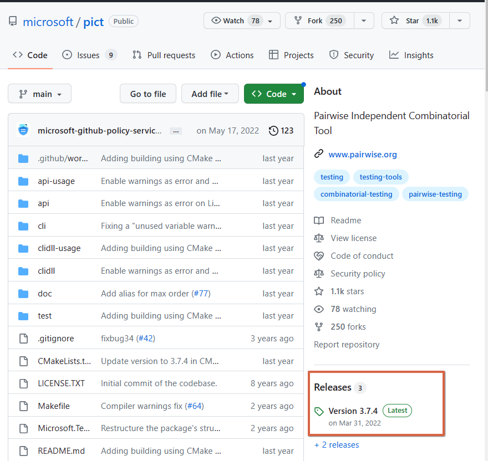This screenshot has height=461, width=488.
Task: Open the Makefile file
Action: pos(54,406)
